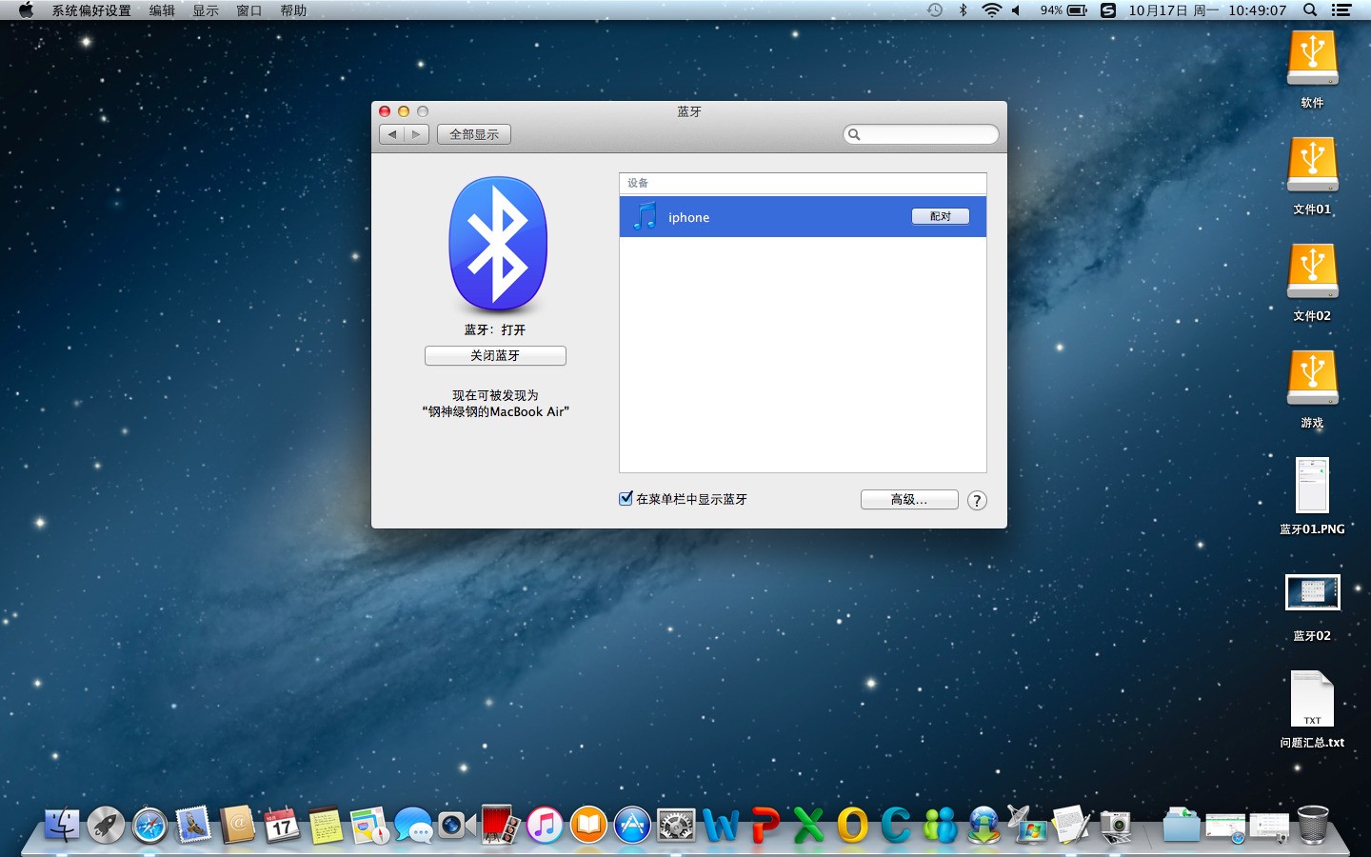Open iBooks orange icon in Dock
The image size is (1371, 857).
588,825
